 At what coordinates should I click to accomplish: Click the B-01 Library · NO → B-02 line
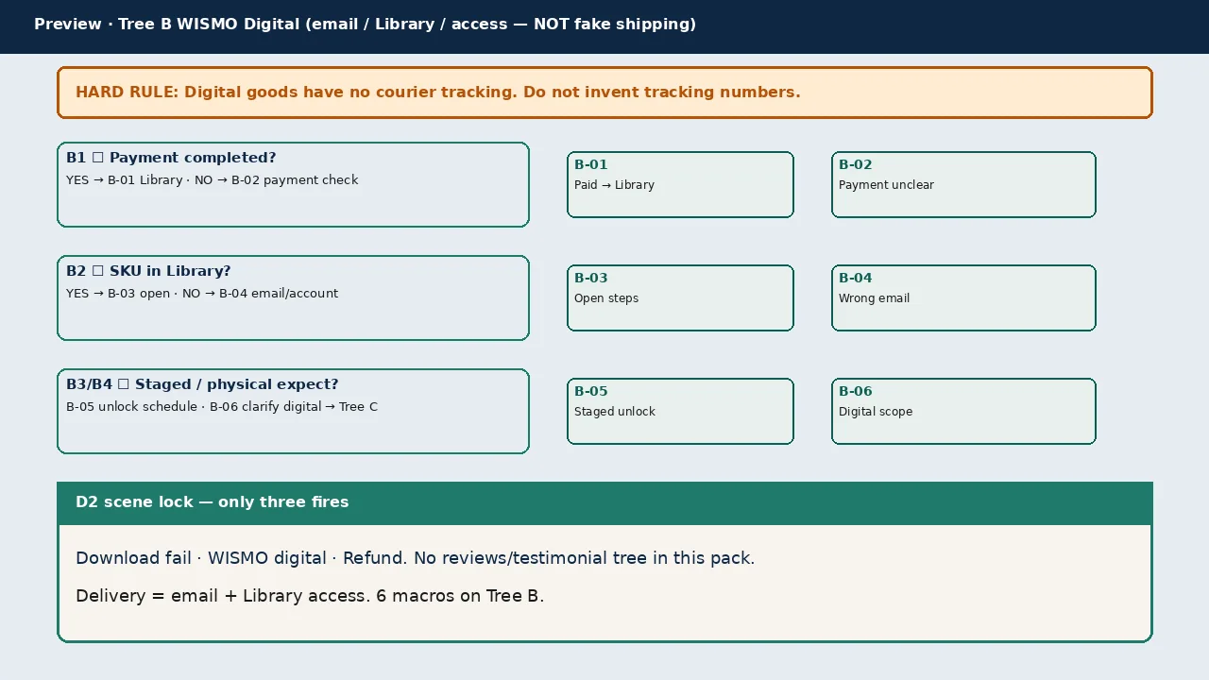pos(213,180)
